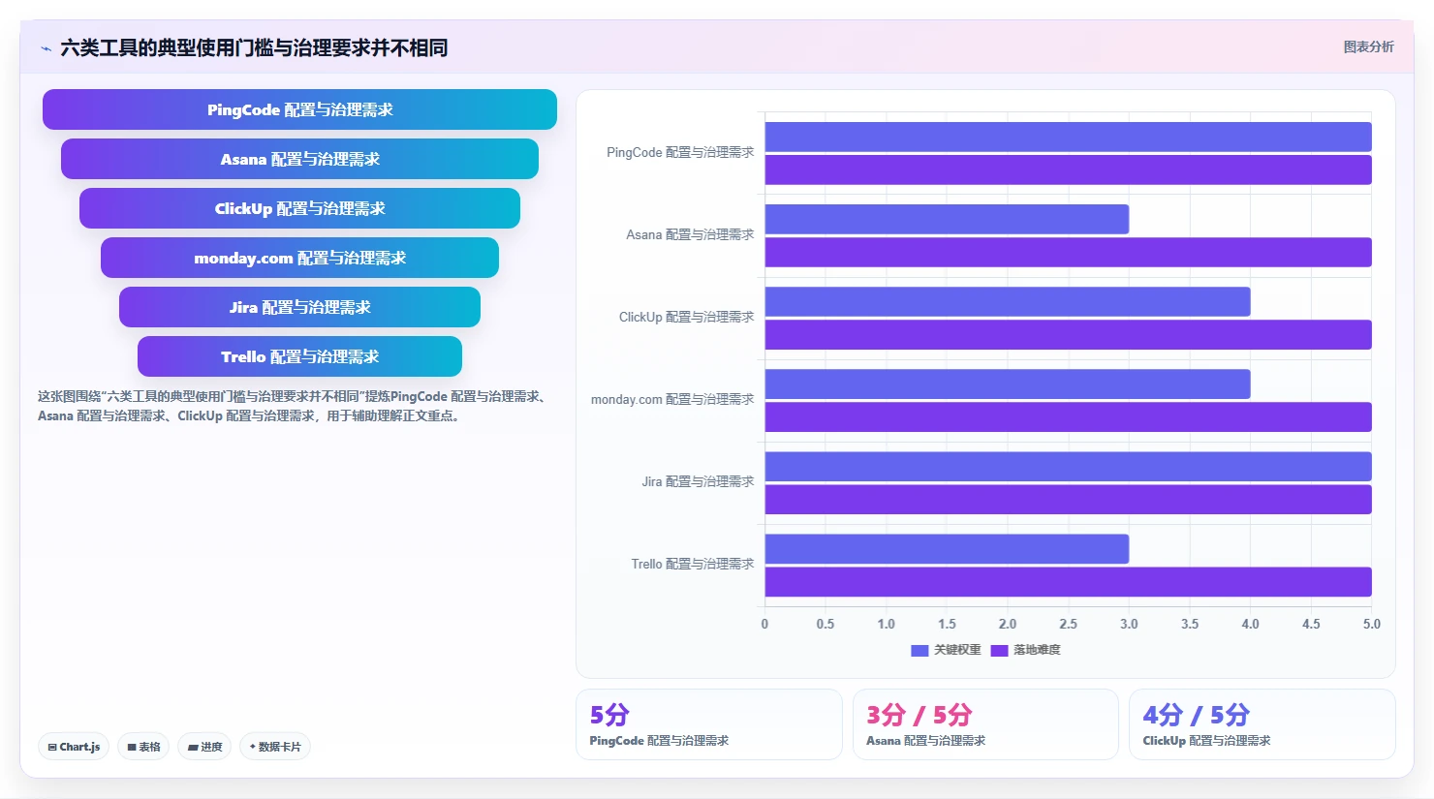Click the 落地难度 legend text
Screen dimensions: 1434x799
pos(1037,650)
